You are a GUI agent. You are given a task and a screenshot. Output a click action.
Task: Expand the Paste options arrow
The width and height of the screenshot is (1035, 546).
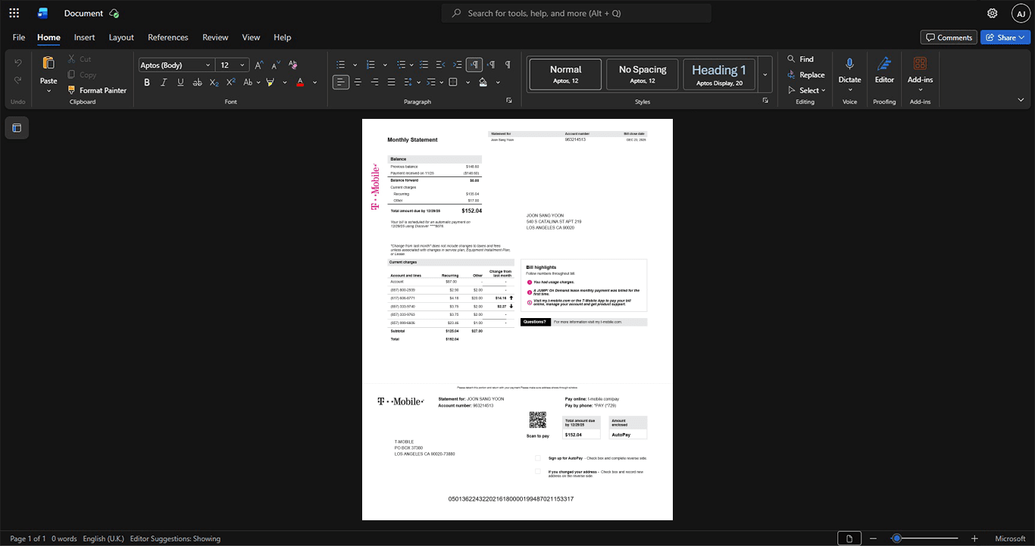coord(48,91)
